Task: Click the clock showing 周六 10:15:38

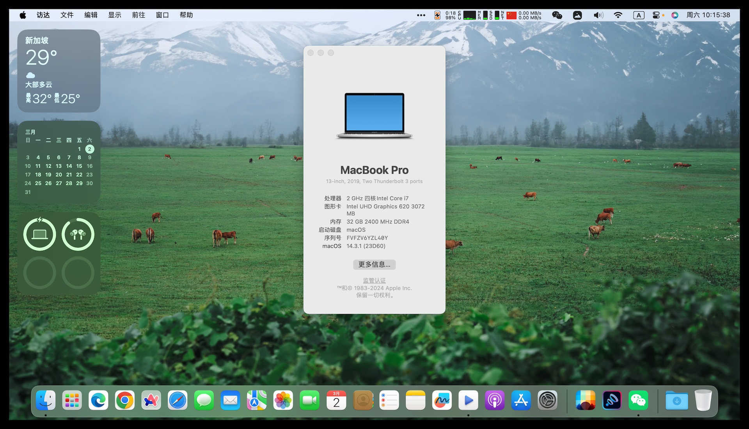Action: [708, 15]
